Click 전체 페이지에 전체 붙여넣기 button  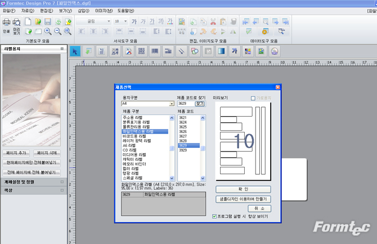pyautogui.click(x=32, y=172)
